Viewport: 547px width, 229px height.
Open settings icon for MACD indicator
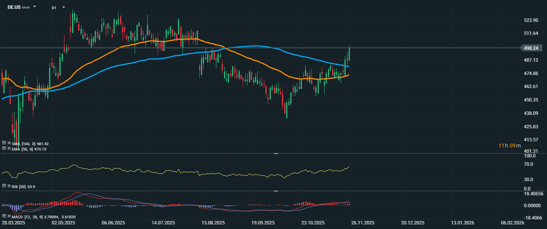point(4,217)
